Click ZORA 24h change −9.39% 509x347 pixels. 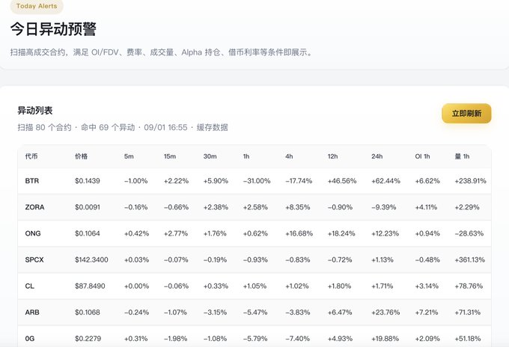384,207
